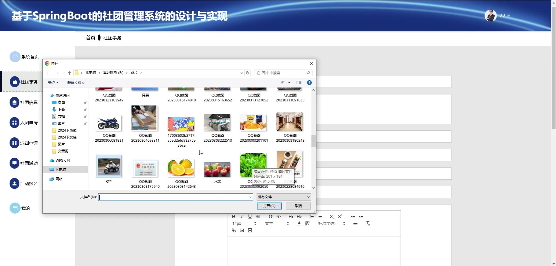The image size is (556, 266).
Task: Click the 打开(O) button
Action: (x=269, y=206)
